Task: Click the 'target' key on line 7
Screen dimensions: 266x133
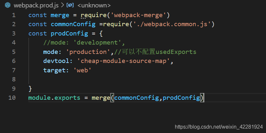Action: (x=54, y=70)
